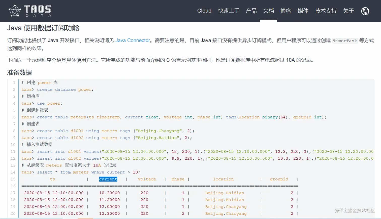
Task: Follow the Java Connector link
Action: (133, 40)
